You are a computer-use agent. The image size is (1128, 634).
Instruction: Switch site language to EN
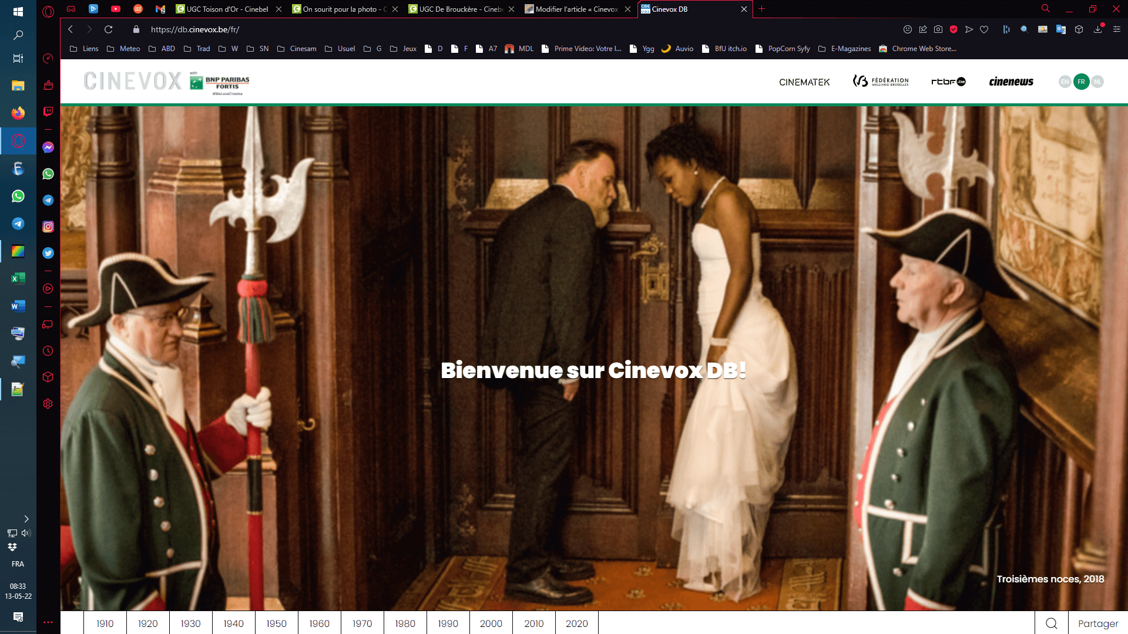click(x=1065, y=82)
